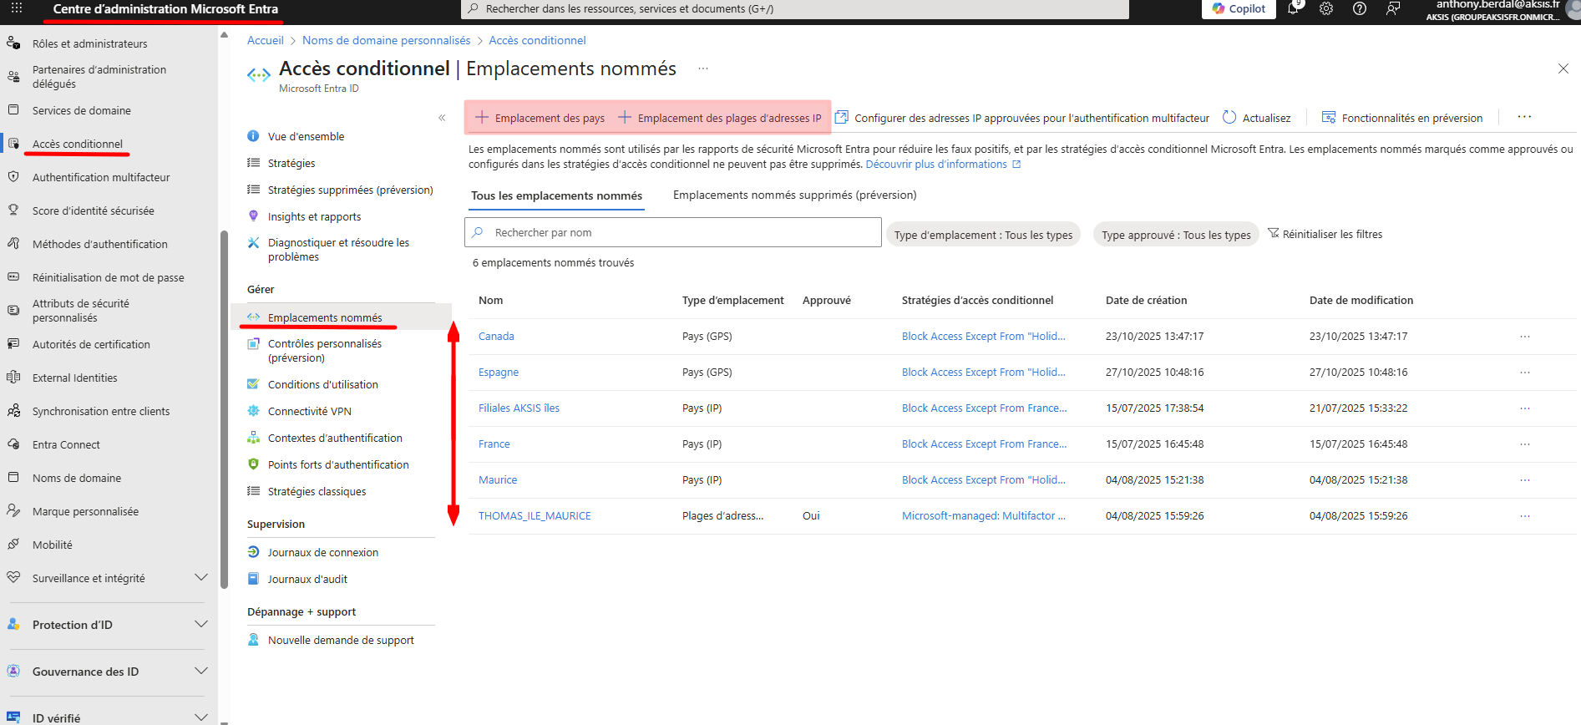Click the notifications bell icon
The width and height of the screenshot is (1581, 725).
coord(1293,8)
